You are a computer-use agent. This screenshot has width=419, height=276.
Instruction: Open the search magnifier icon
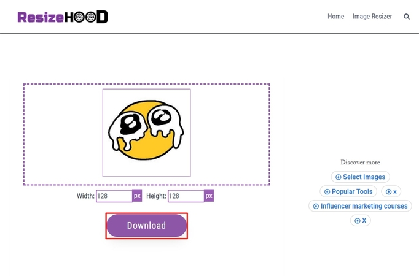pyautogui.click(x=407, y=17)
